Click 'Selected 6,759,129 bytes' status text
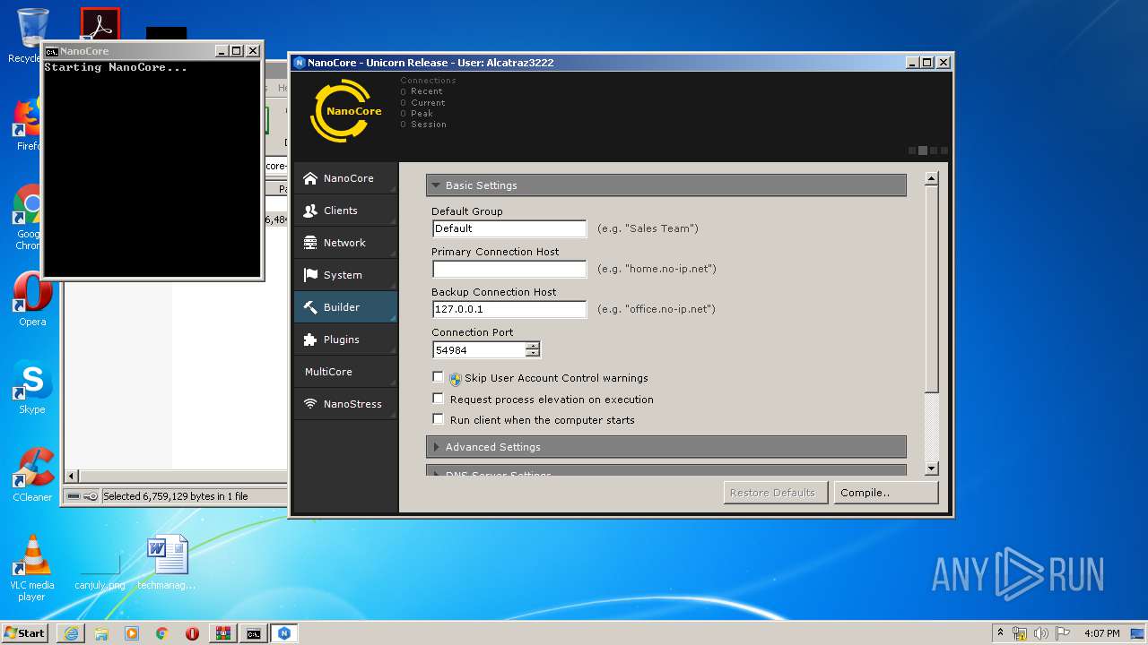 [176, 496]
